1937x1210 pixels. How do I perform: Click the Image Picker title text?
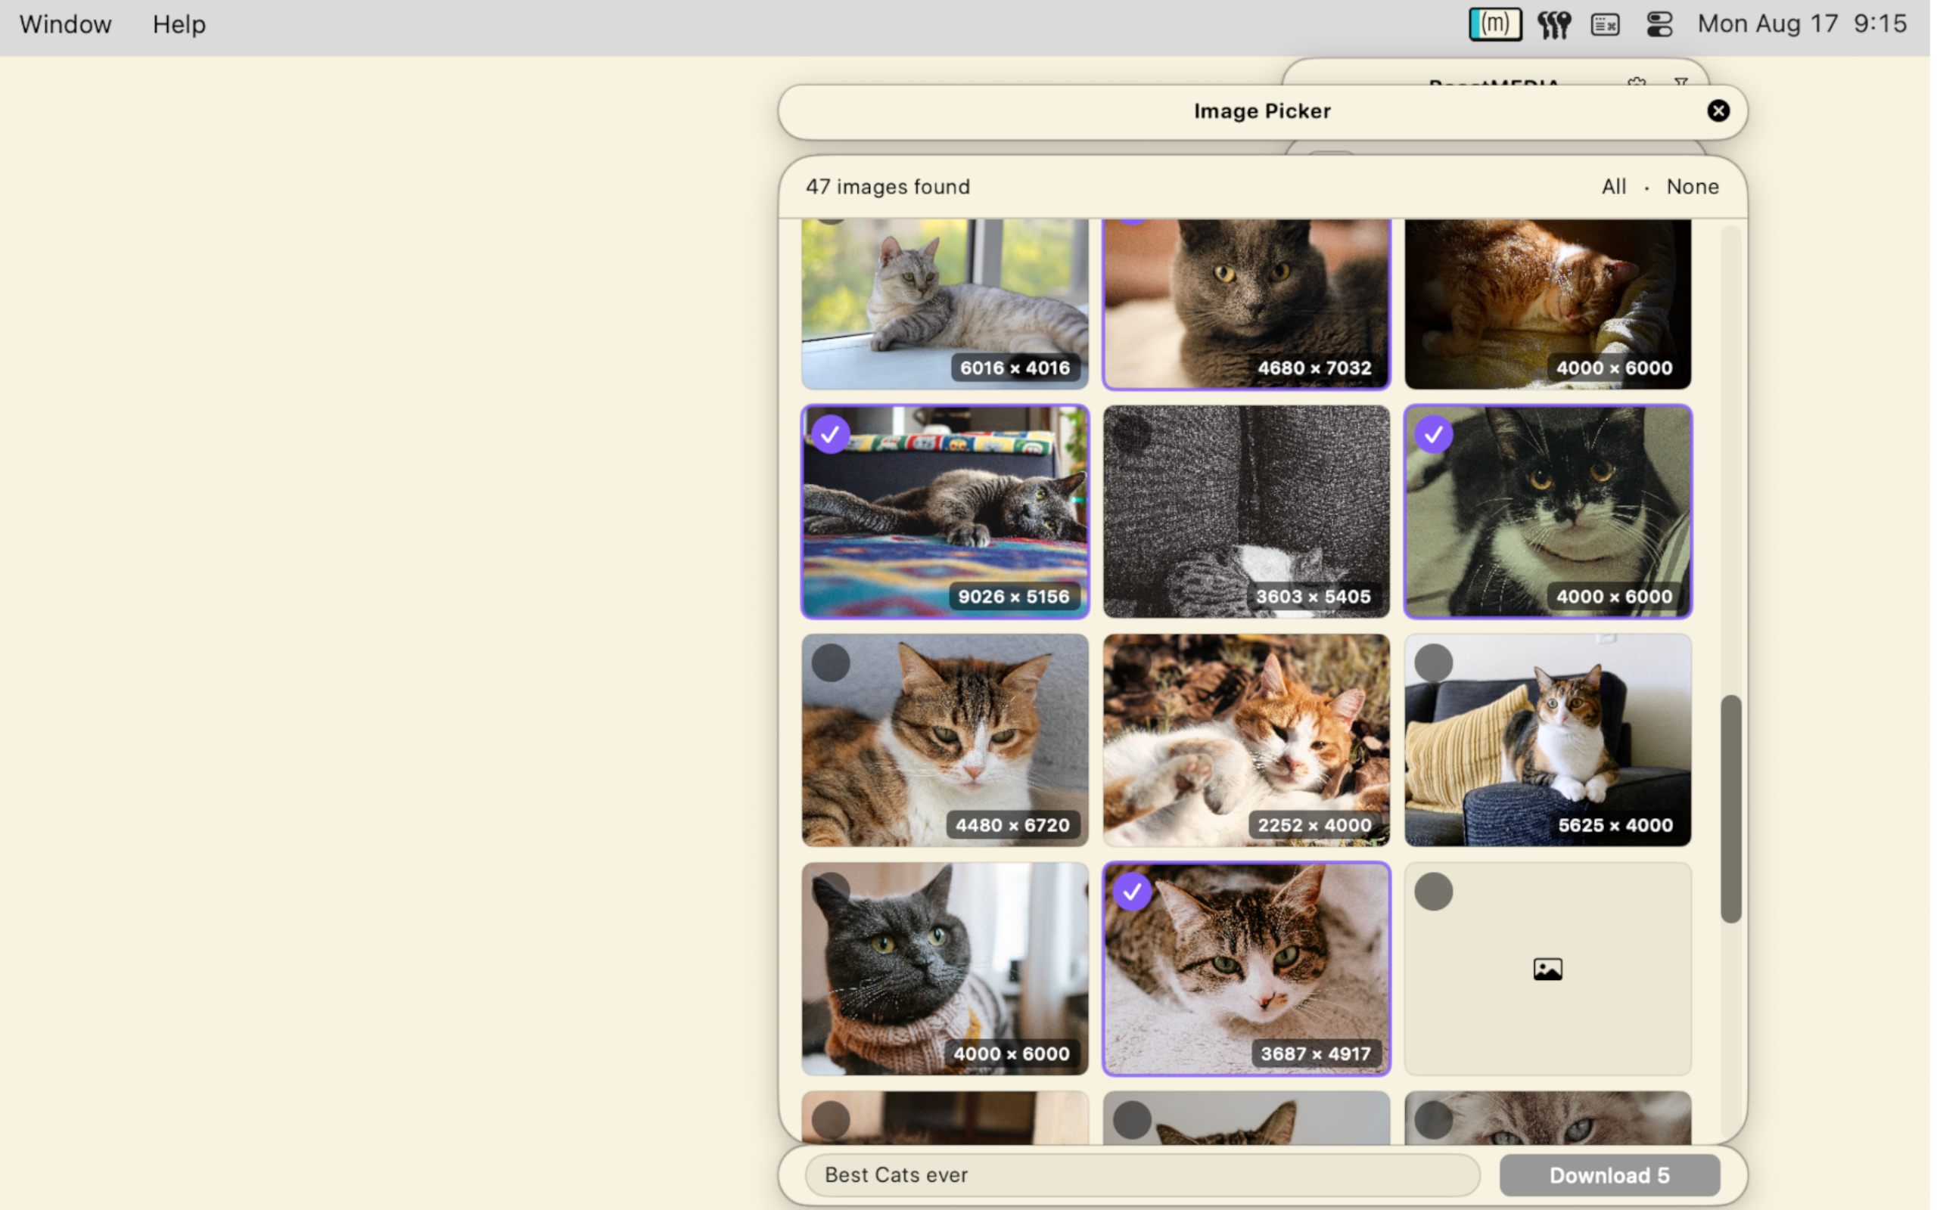1262,111
